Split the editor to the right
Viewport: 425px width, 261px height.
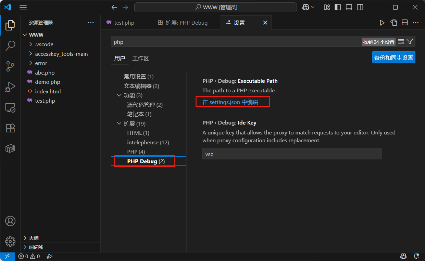[404, 23]
